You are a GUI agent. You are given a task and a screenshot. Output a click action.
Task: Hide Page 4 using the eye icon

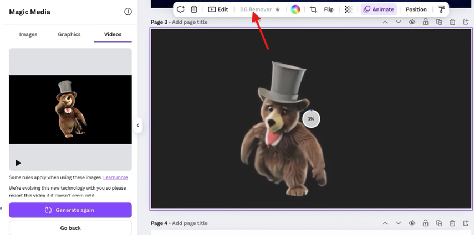(412, 223)
